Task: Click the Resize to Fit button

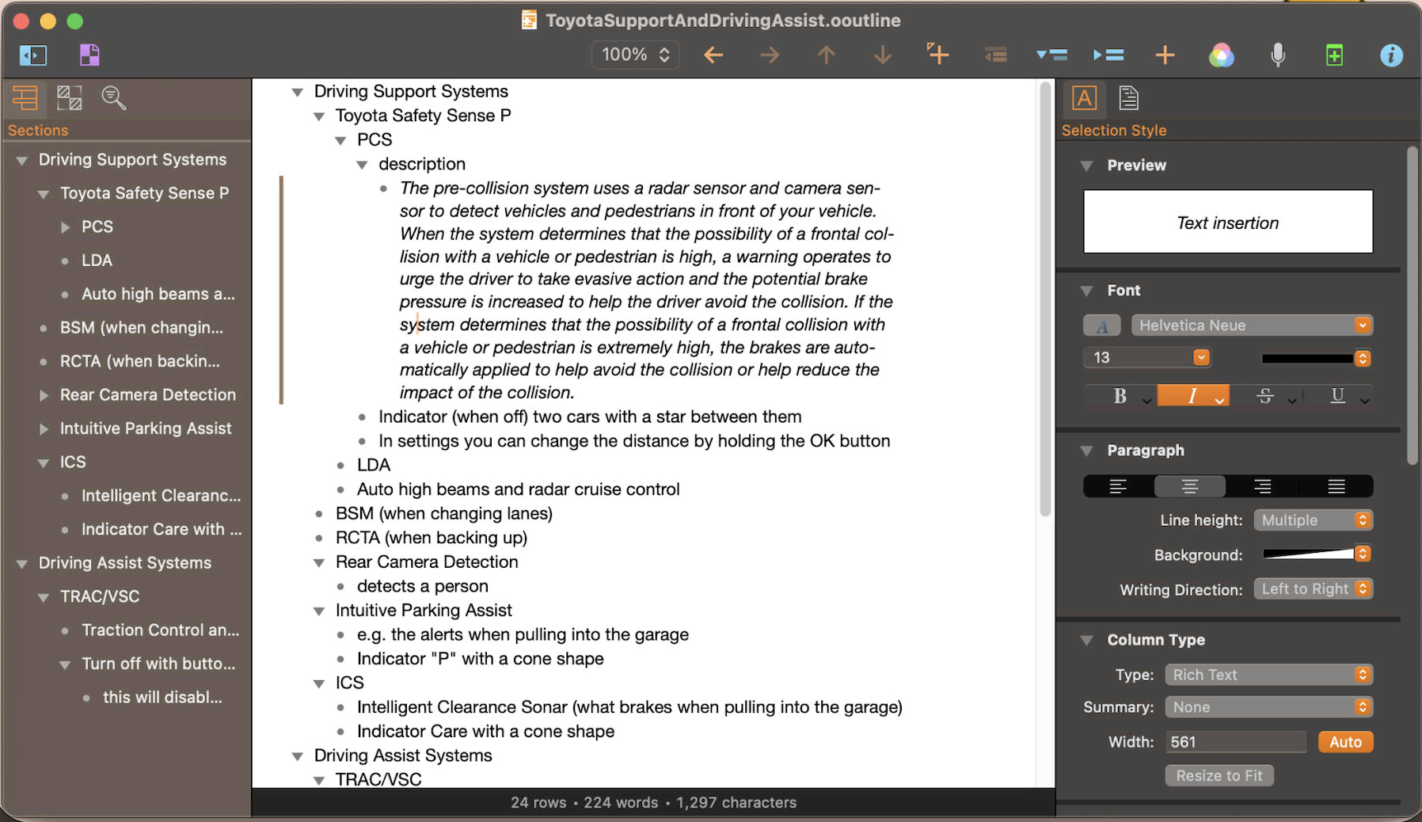Action: click(x=1219, y=776)
